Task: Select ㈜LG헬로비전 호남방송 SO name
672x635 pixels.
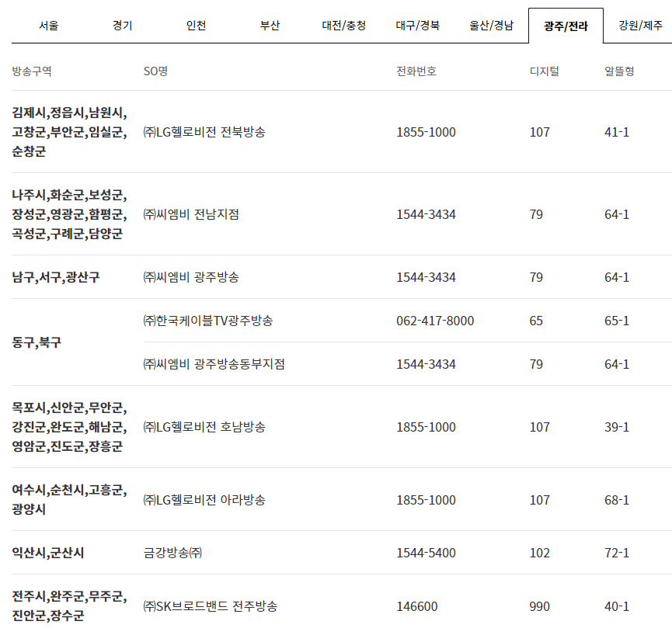Action: tap(204, 427)
